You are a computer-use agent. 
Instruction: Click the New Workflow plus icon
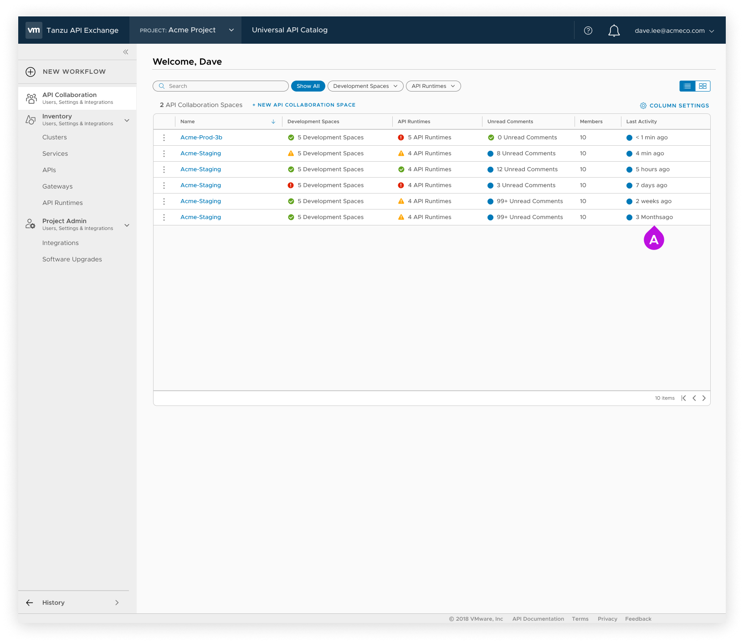[x=31, y=72]
